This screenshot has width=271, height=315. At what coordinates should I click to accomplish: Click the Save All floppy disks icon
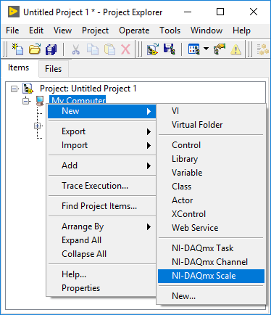(51, 49)
